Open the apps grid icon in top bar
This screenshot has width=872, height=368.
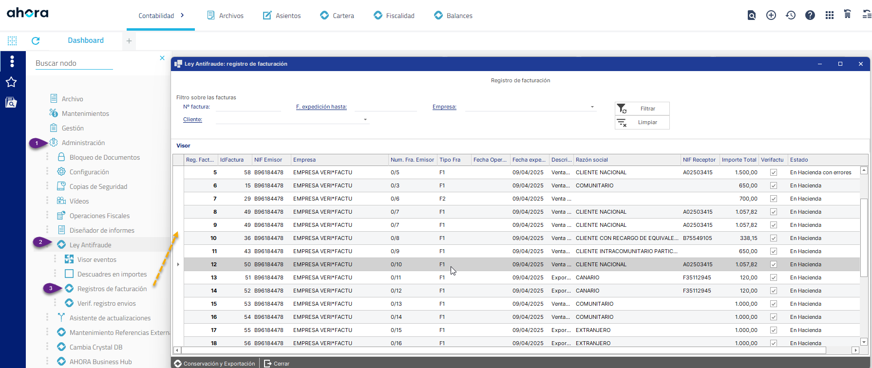tap(830, 16)
